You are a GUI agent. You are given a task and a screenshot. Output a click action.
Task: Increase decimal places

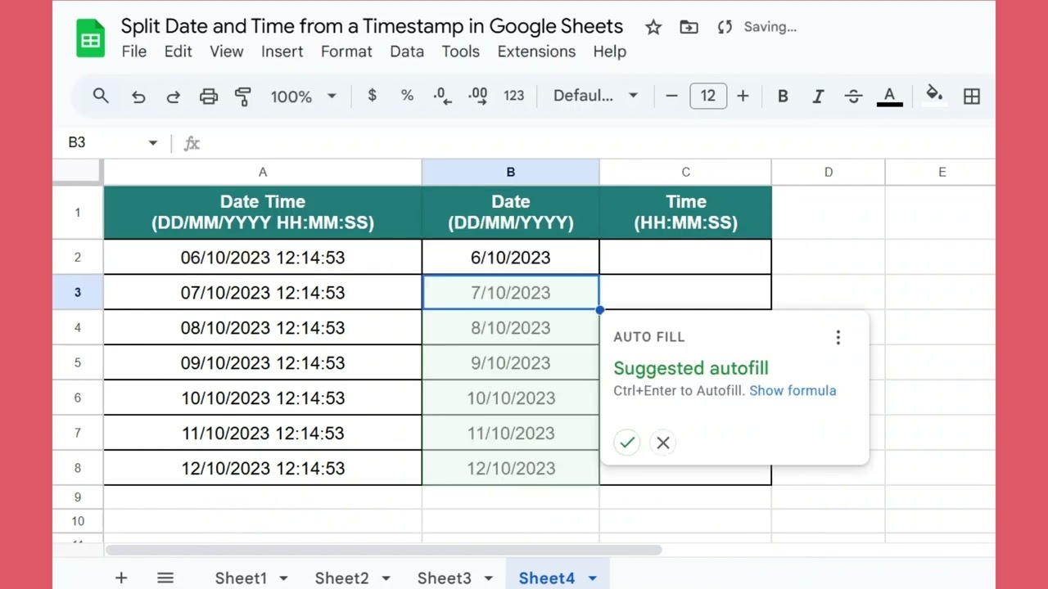(477, 96)
